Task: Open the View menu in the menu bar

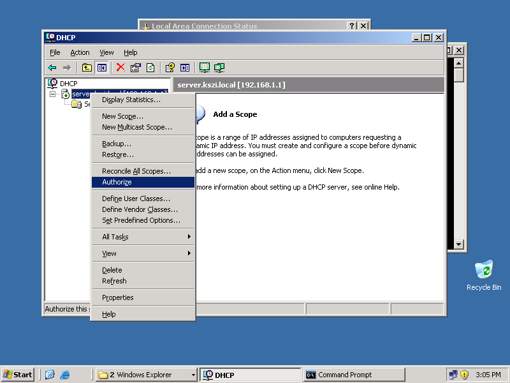Action: (x=106, y=52)
